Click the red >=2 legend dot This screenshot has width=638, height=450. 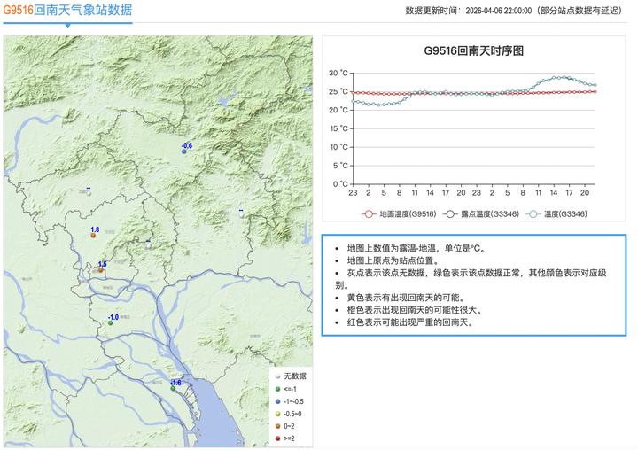276,438
